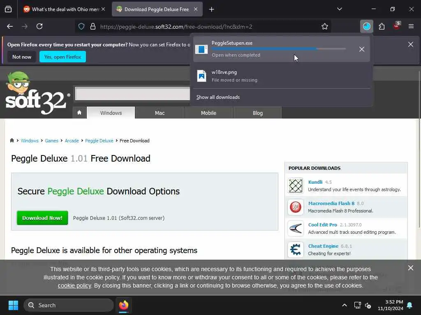
Task: Open Kundli app icon
Action: coord(296,185)
